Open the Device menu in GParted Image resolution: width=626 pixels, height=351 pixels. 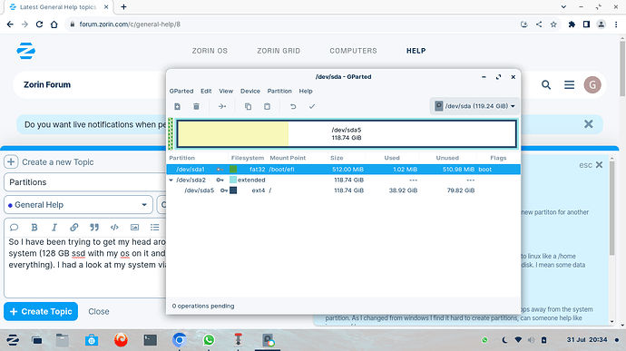[249, 91]
